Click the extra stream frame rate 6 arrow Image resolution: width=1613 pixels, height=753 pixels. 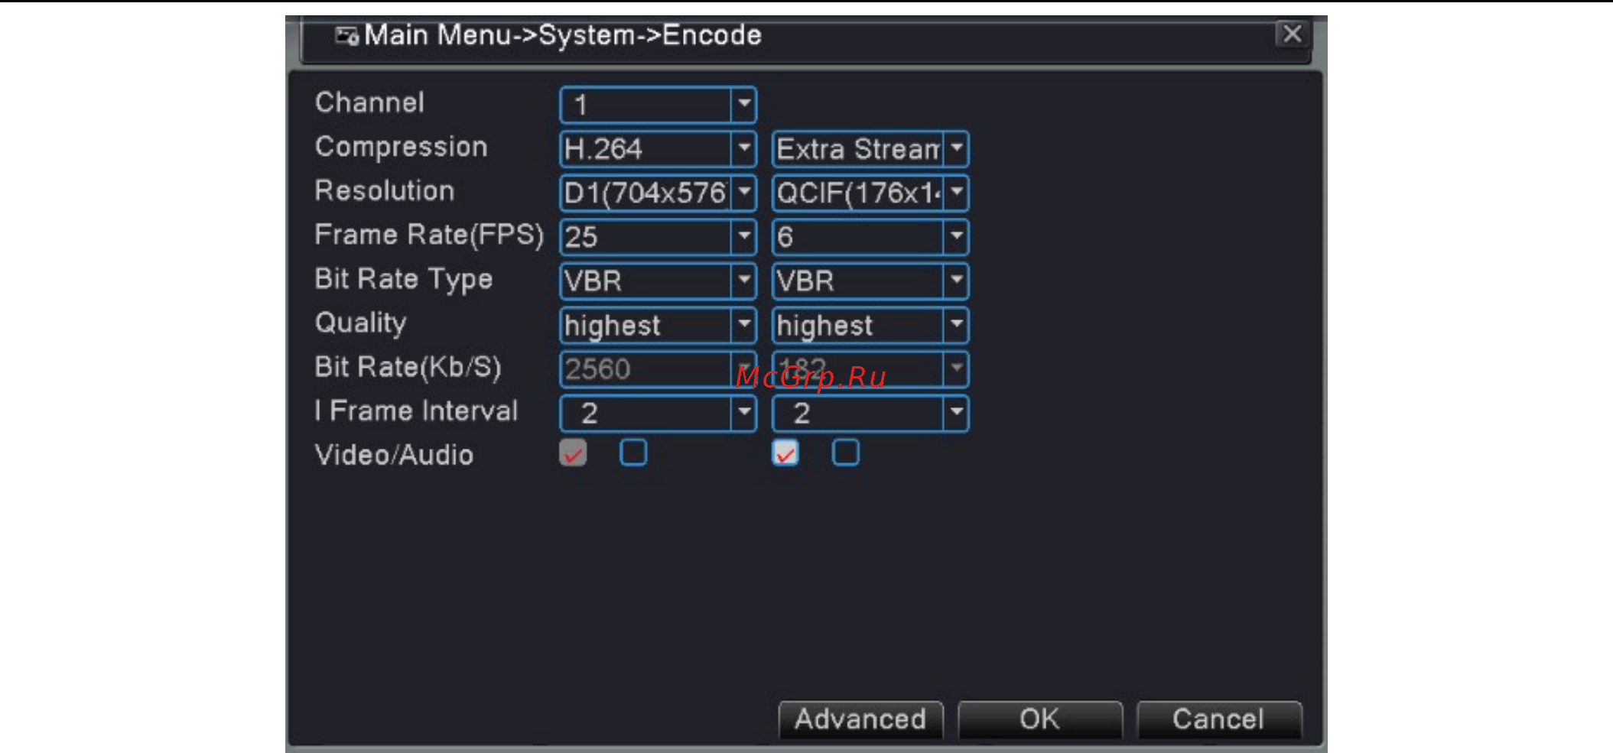pyautogui.click(x=956, y=236)
